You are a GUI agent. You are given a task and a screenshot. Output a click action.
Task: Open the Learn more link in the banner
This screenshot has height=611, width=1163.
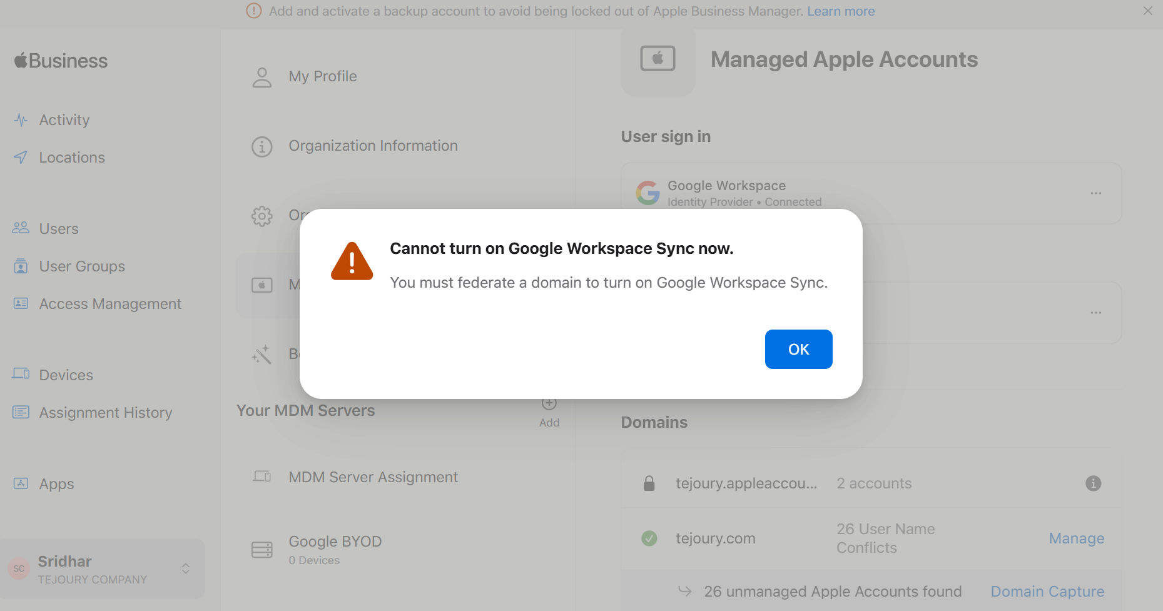coord(841,11)
